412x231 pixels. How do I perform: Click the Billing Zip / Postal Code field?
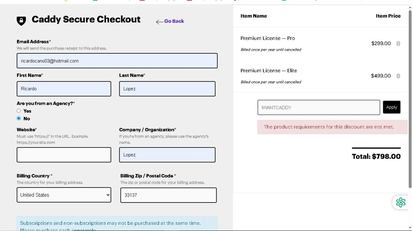pyautogui.click(x=168, y=195)
